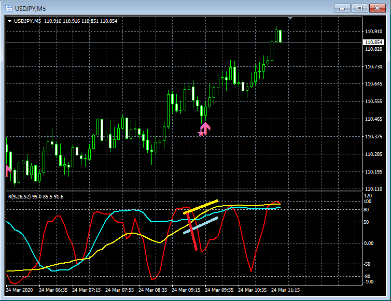Click the time label 24 Mar 09:15
The image size is (391, 301).
(x=186, y=290)
